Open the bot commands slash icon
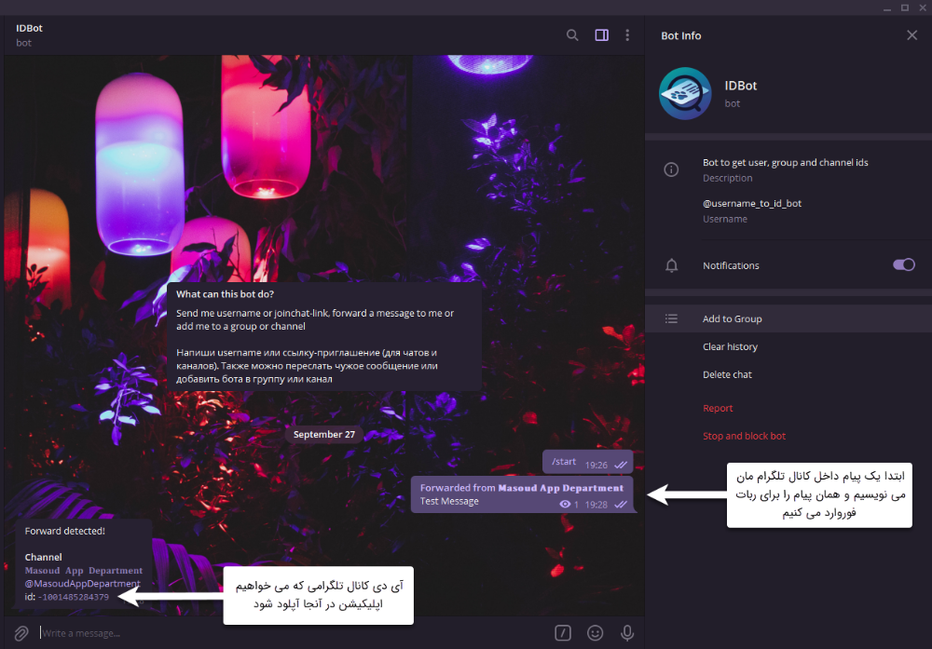 pyautogui.click(x=563, y=633)
